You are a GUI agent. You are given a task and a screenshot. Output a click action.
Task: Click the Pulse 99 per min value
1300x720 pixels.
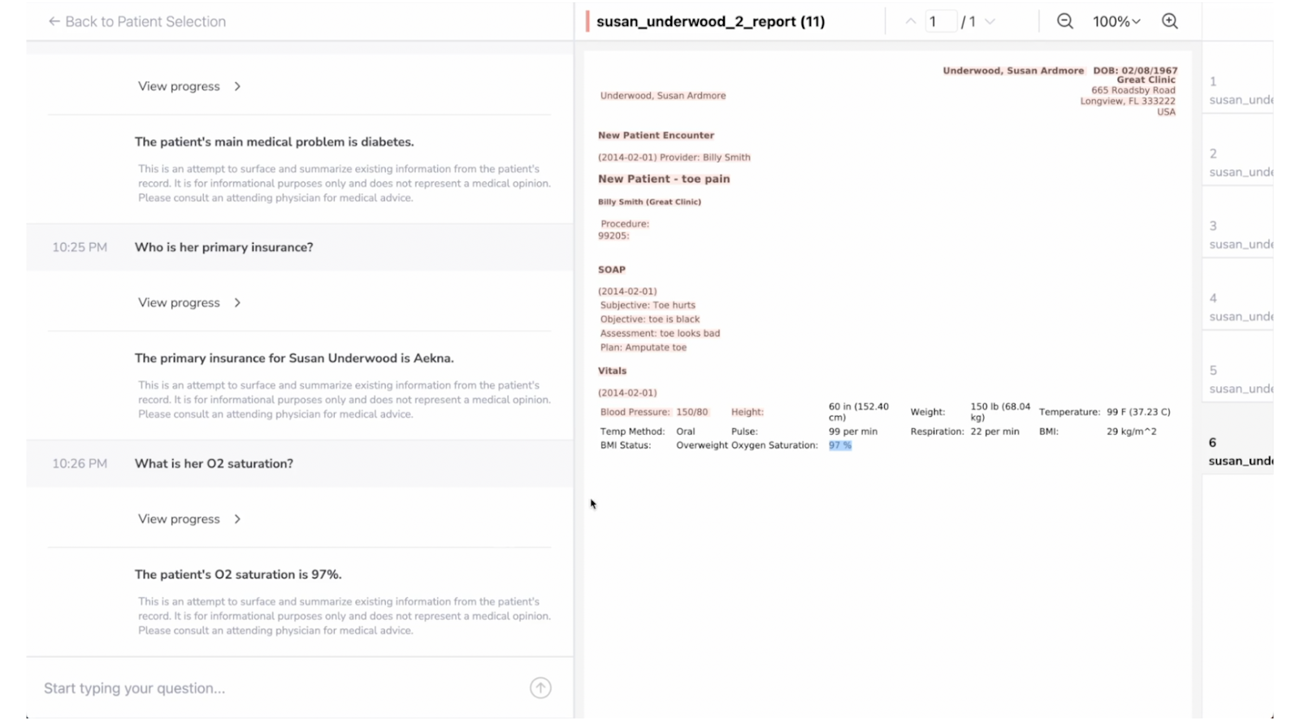[x=852, y=432]
